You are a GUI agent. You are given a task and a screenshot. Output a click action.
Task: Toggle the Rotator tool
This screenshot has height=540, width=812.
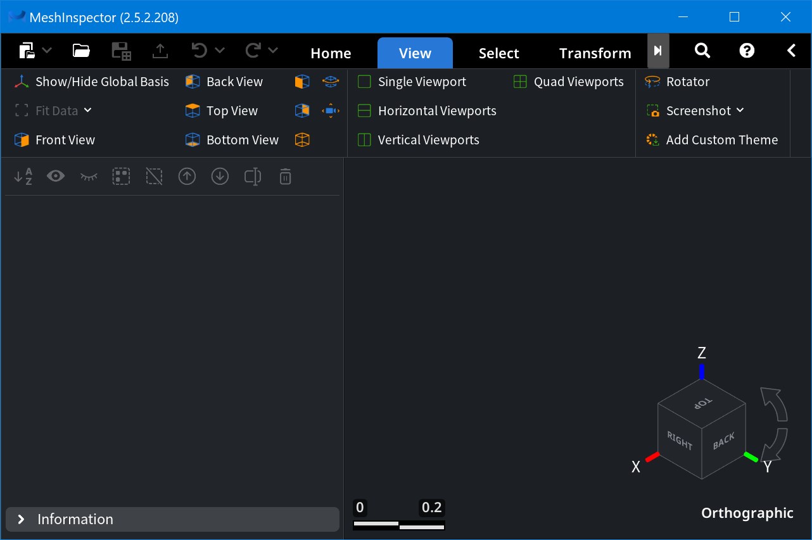tap(677, 82)
